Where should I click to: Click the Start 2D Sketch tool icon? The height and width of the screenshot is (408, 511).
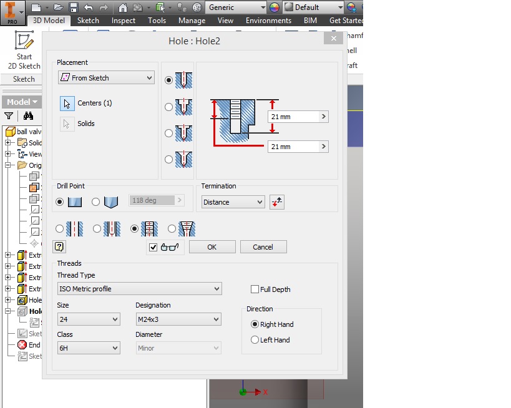point(24,40)
